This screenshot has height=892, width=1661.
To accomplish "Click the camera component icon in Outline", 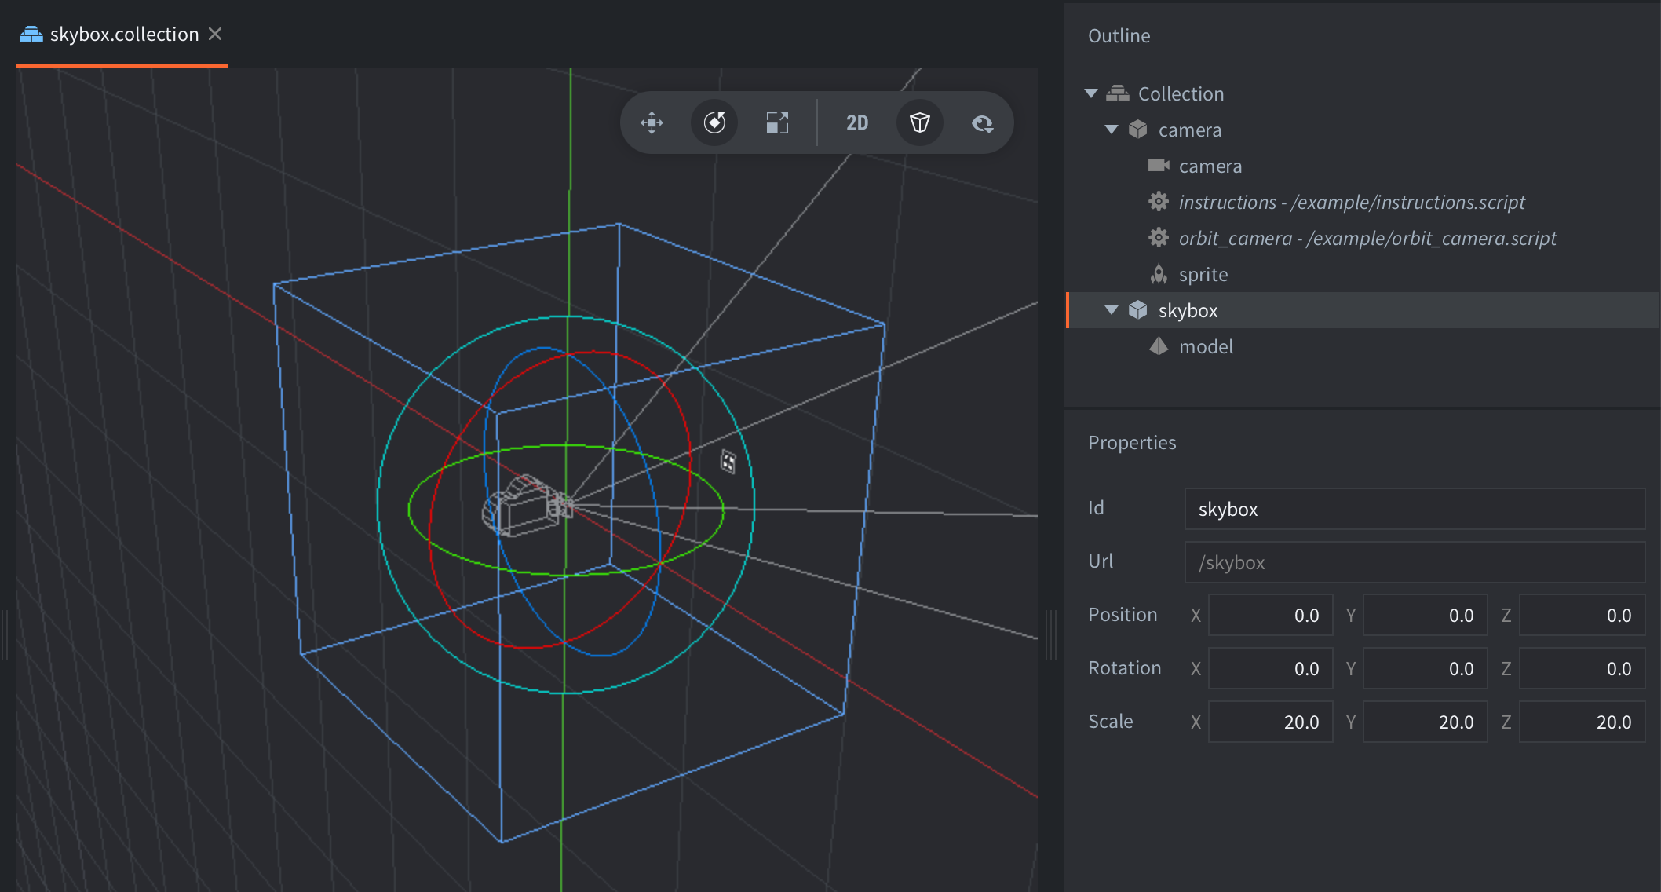I will point(1159,166).
